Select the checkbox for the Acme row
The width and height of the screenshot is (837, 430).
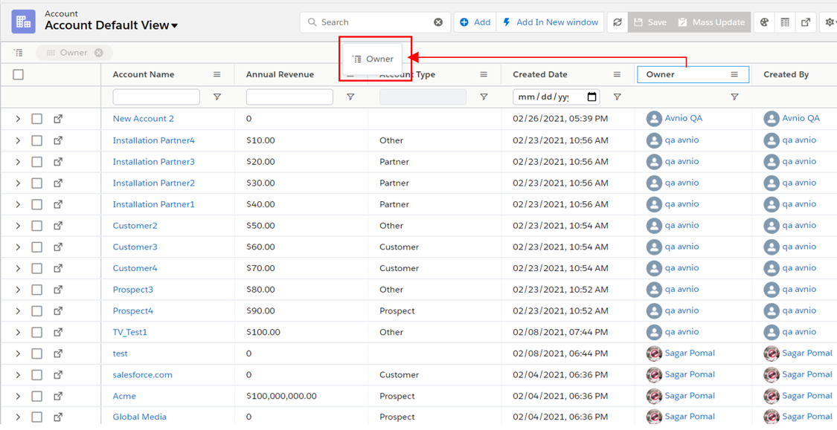click(37, 396)
